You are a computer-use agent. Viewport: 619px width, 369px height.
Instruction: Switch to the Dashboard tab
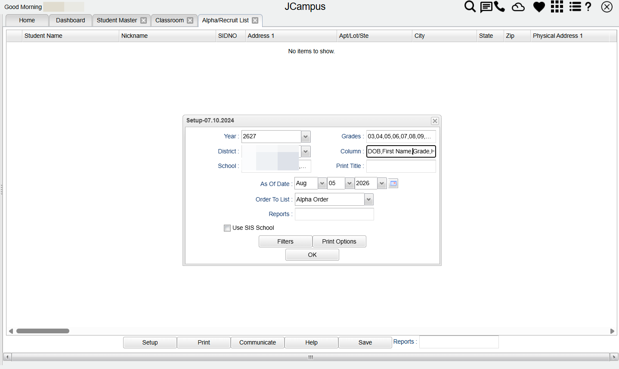(x=71, y=20)
